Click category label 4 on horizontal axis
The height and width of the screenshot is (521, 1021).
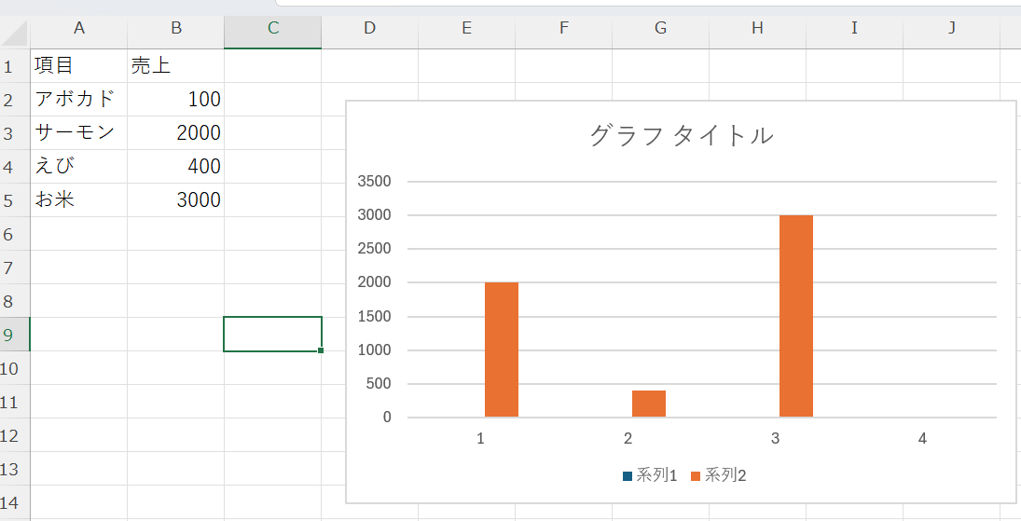[x=922, y=438]
